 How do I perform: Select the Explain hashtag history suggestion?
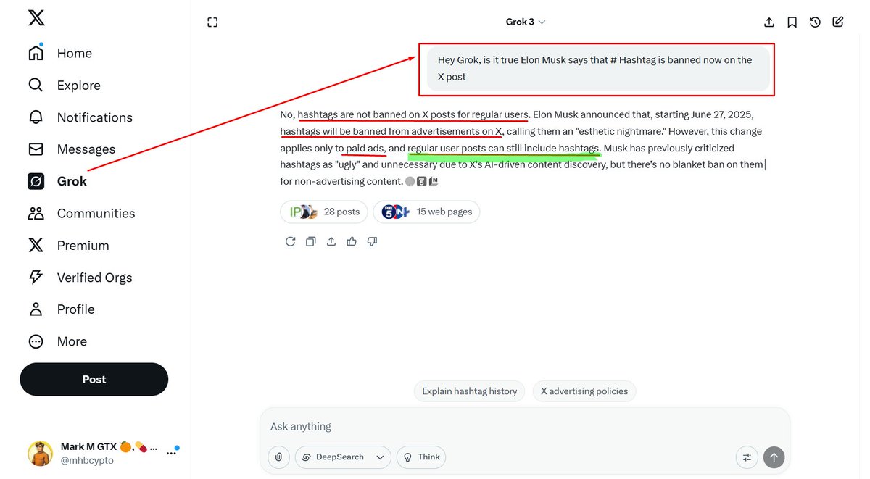(469, 391)
